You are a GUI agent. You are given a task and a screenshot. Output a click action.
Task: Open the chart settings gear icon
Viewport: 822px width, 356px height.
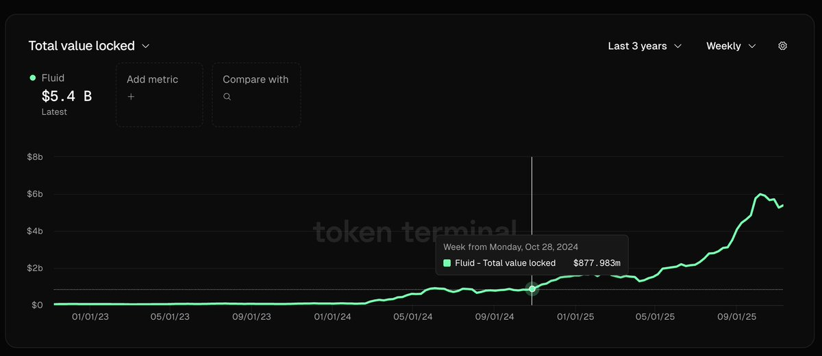[x=783, y=46]
